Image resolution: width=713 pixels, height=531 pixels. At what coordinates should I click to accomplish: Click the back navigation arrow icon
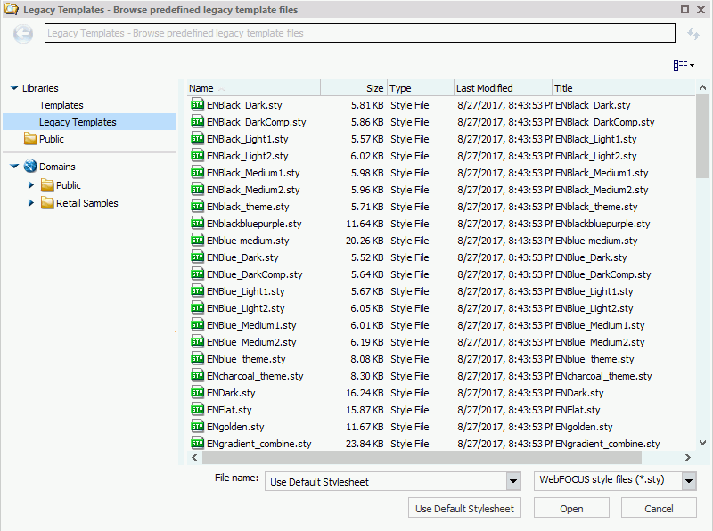click(23, 34)
